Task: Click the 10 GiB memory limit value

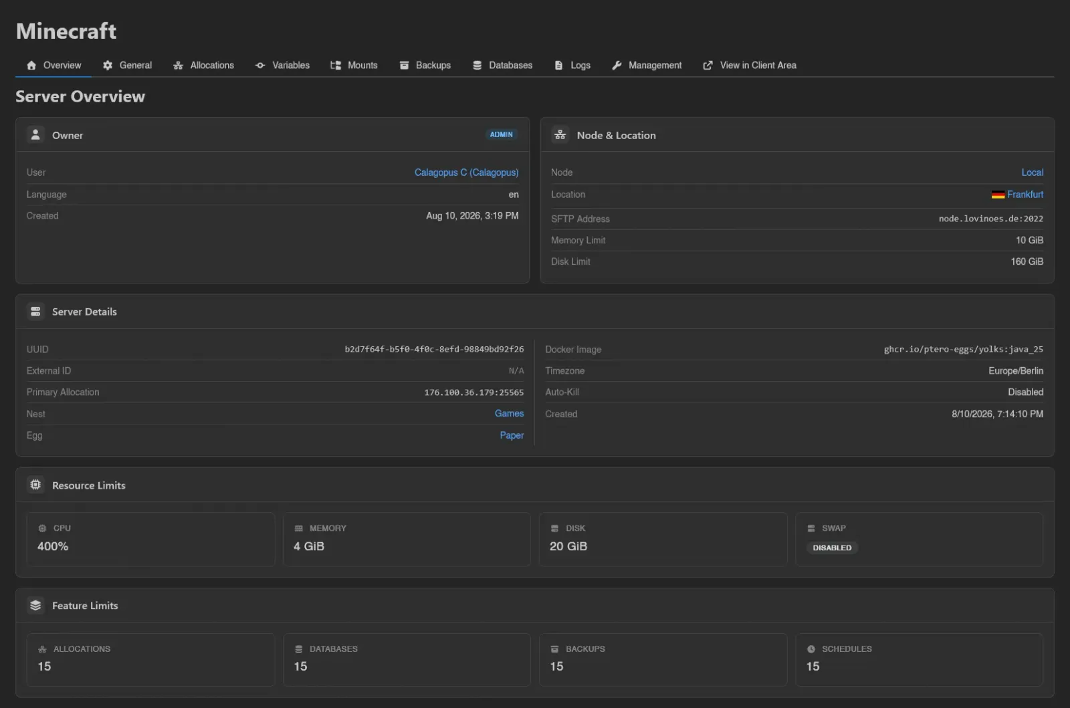Action: click(x=1029, y=240)
